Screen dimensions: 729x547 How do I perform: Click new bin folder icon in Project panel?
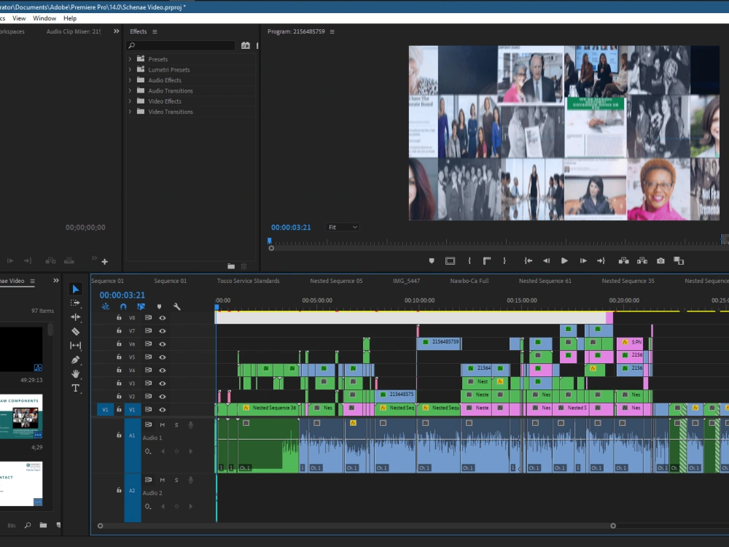tap(43, 525)
